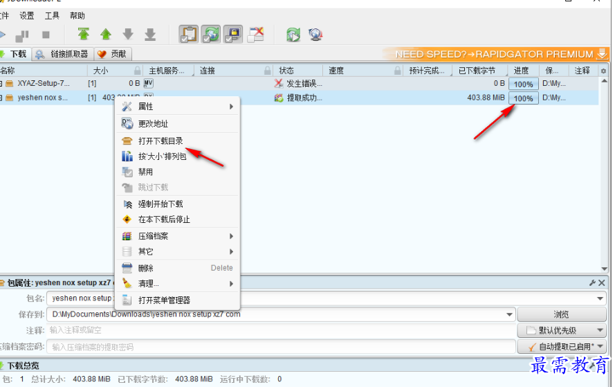Click the table scrollbar up arrow
This screenshot has height=387, width=615.
tap(604, 81)
